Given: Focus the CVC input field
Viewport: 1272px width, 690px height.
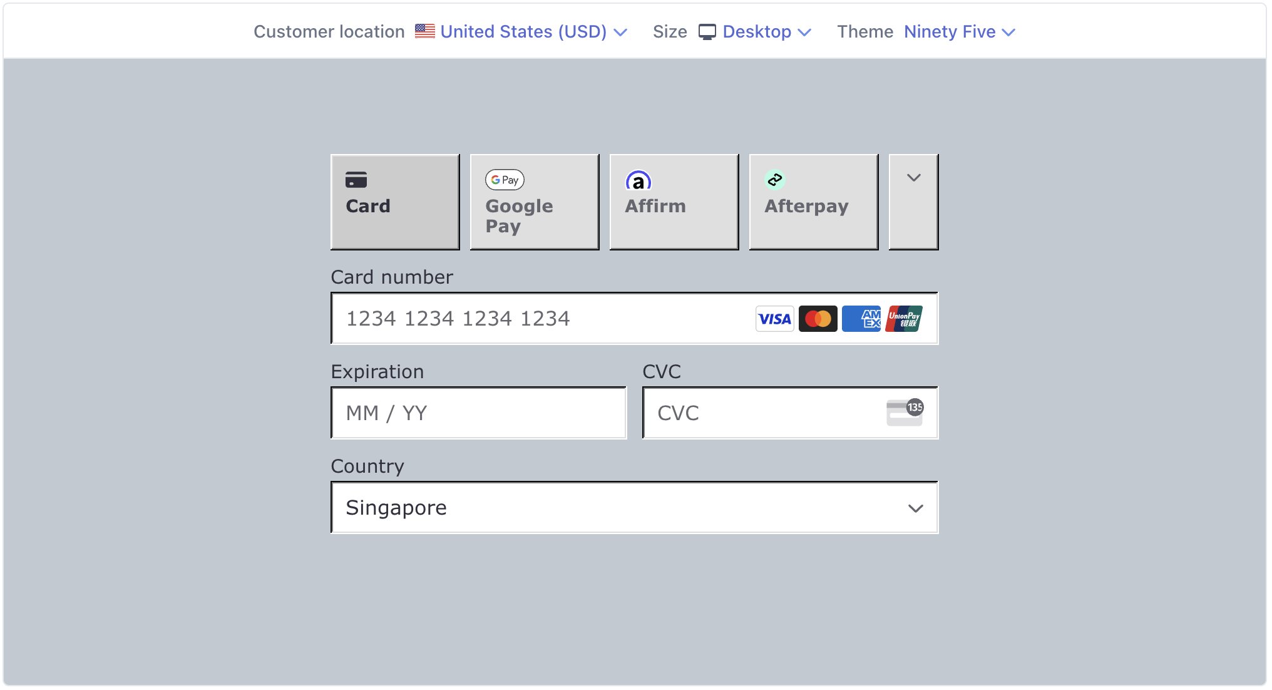Looking at the screenshot, I should [791, 413].
